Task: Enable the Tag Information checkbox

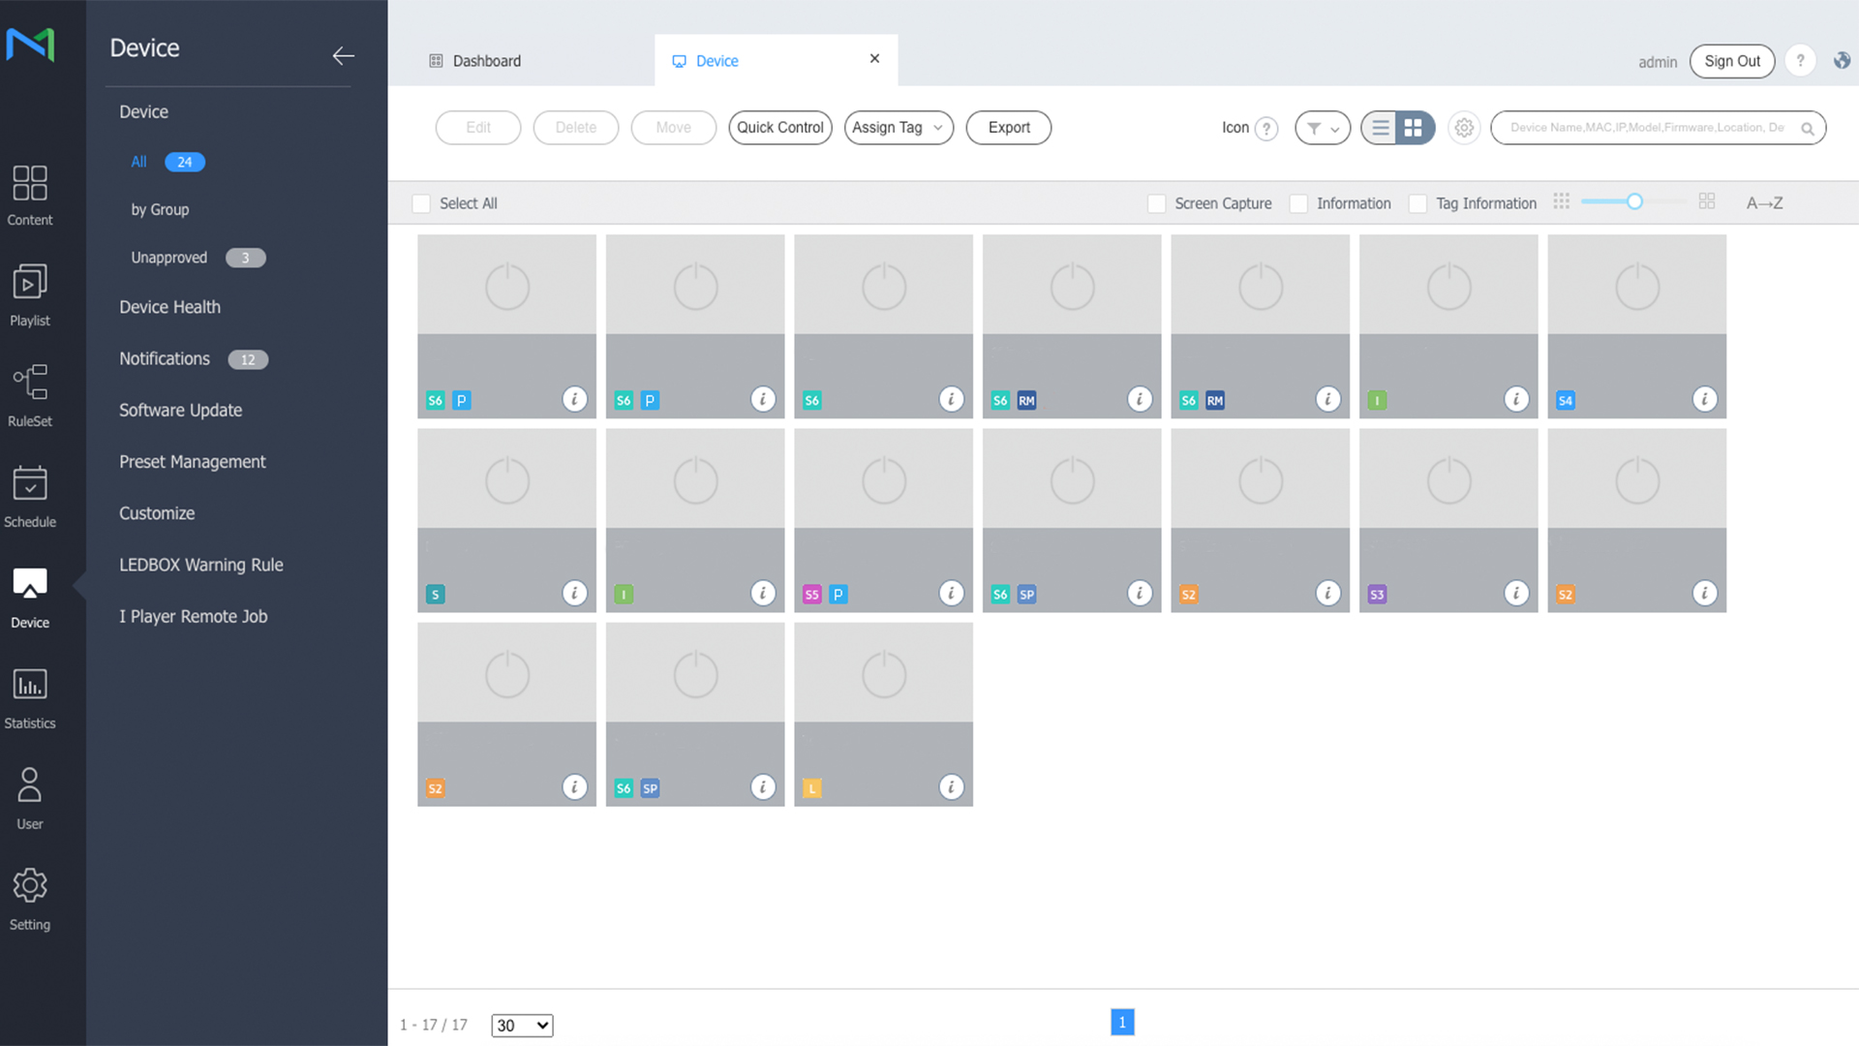Action: click(x=1417, y=203)
